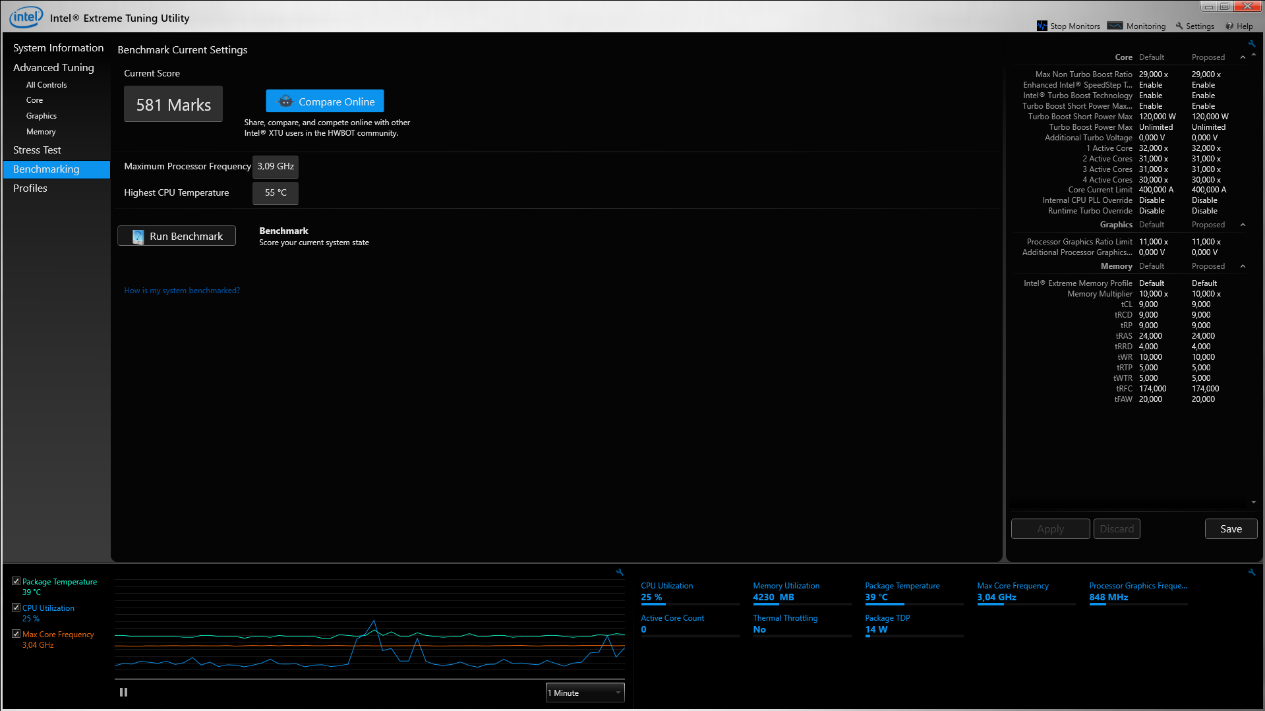Toggle Package Temperature graph checkbox
1265x711 pixels.
tap(16, 581)
